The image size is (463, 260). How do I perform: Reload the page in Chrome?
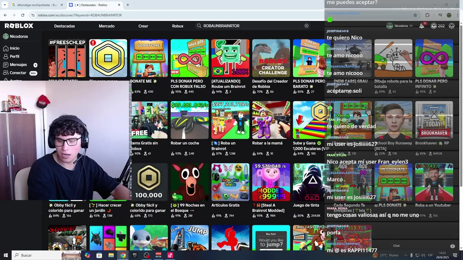tap(22, 15)
